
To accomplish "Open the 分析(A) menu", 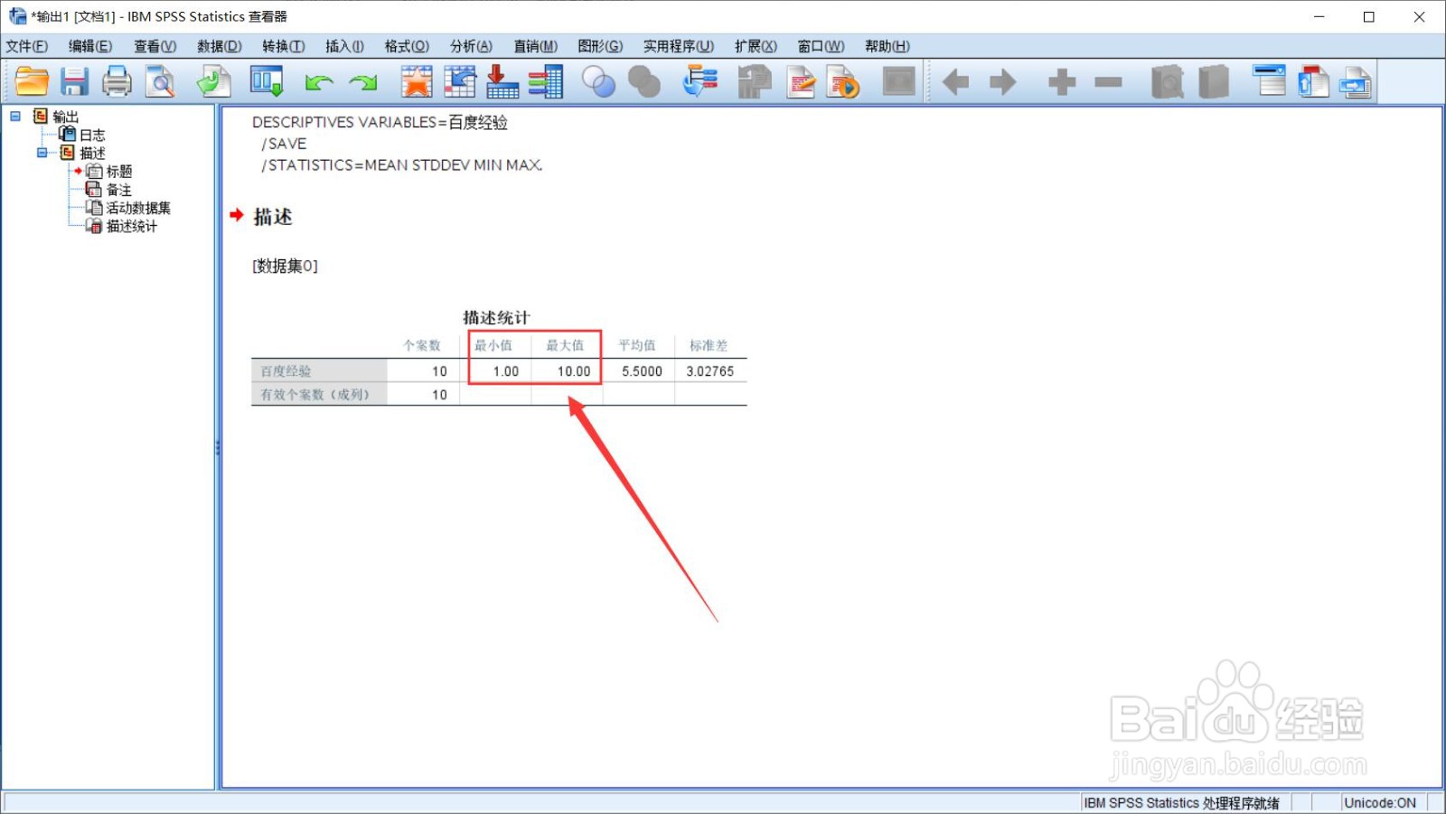I will point(472,46).
